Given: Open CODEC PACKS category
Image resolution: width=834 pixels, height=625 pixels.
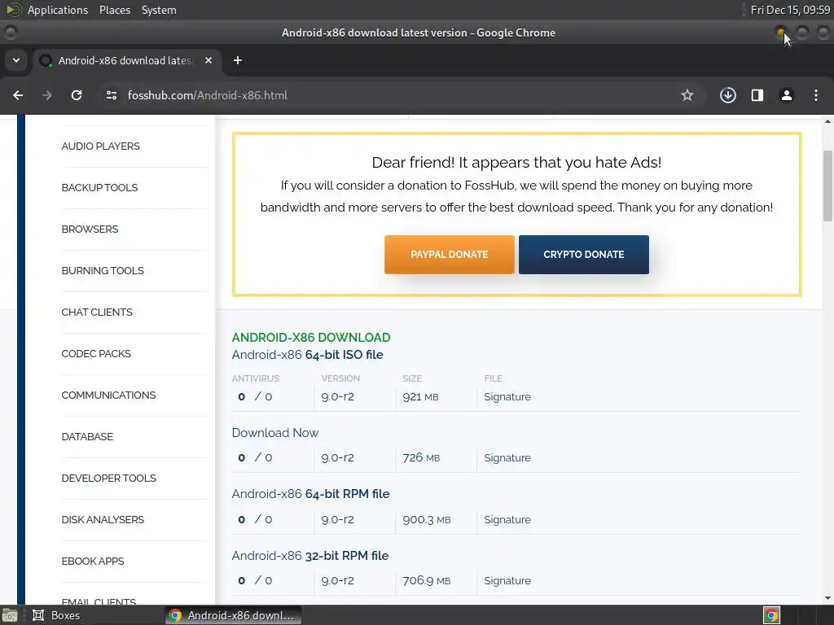Looking at the screenshot, I should (96, 353).
